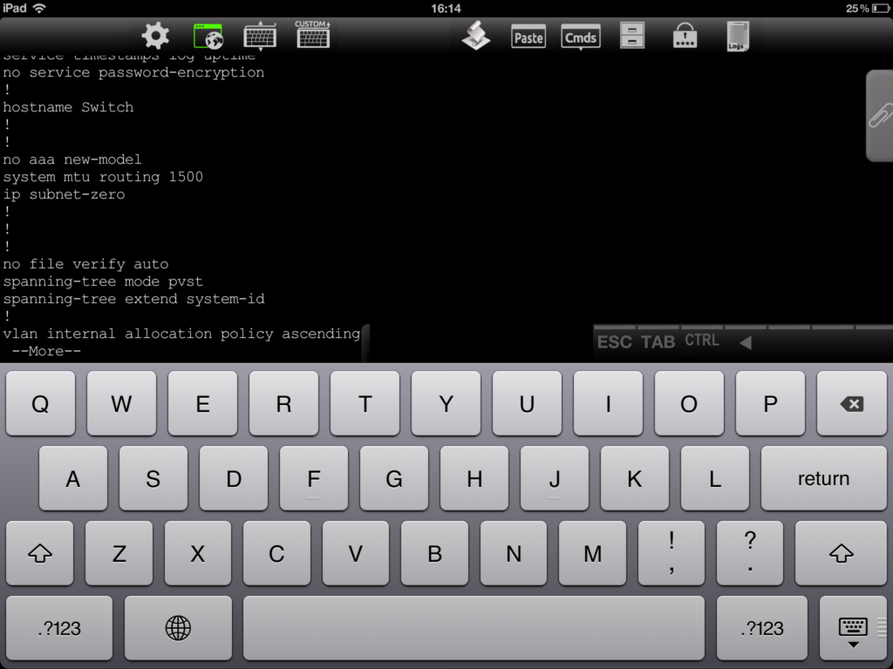Paste clipboard contents into terminal
This screenshot has height=669, width=893.
528,37
